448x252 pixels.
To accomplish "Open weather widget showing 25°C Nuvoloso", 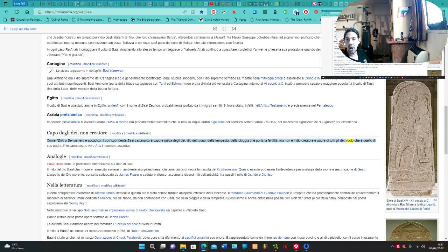I will pos(14,246).
